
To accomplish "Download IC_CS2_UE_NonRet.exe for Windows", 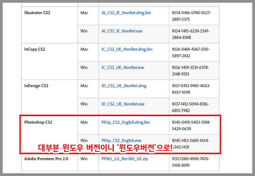I will click(x=123, y=68).
